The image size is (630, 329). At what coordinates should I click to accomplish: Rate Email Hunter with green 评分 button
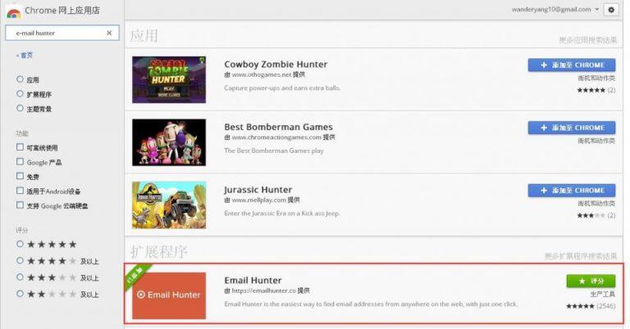point(591,281)
